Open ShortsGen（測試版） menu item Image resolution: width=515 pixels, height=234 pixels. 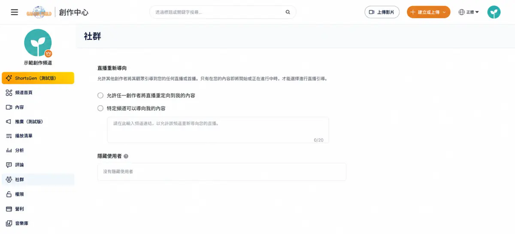coord(38,78)
